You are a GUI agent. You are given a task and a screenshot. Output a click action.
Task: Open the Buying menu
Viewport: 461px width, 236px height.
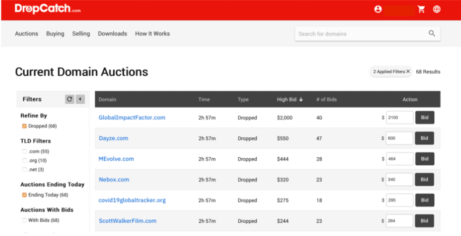pyautogui.click(x=55, y=34)
